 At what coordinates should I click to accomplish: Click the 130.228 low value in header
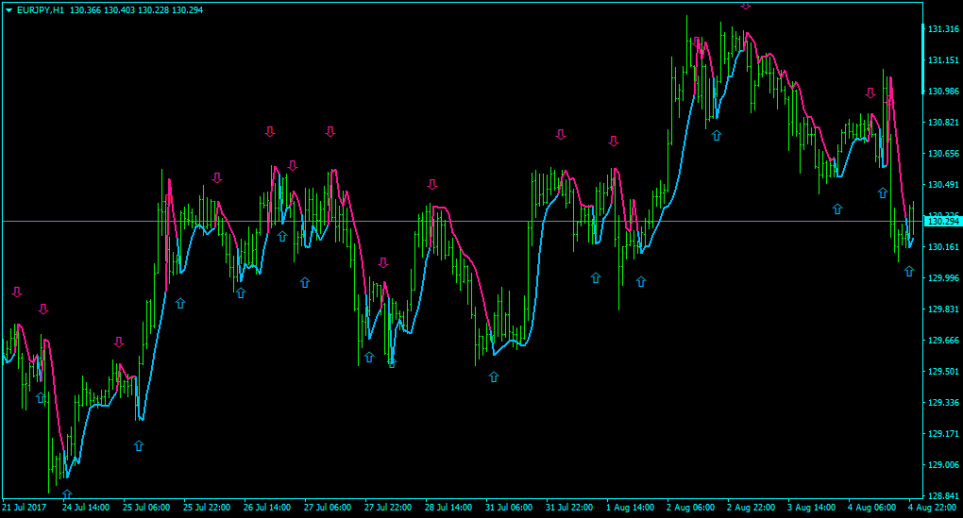[x=153, y=10]
